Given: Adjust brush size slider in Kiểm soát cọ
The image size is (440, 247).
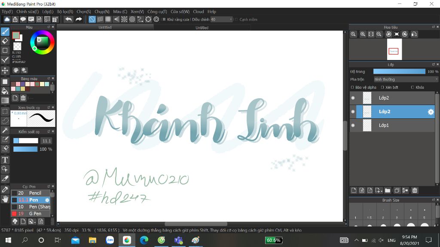Looking at the screenshot, I should tap(25, 141).
